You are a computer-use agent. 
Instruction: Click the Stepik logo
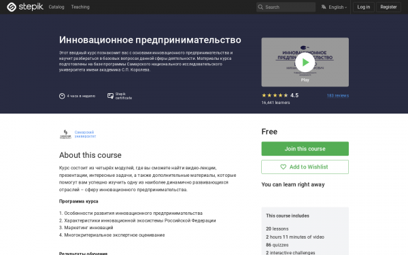click(25, 7)
